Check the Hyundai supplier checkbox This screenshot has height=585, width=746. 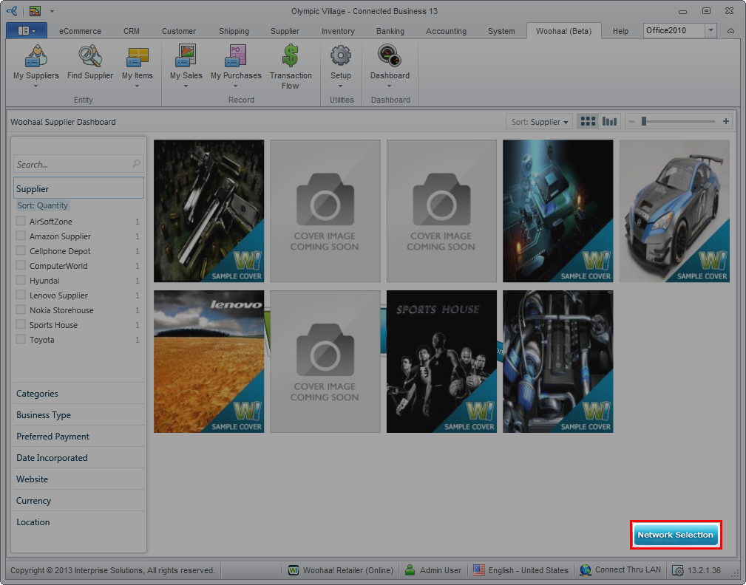tap(21, 280)
